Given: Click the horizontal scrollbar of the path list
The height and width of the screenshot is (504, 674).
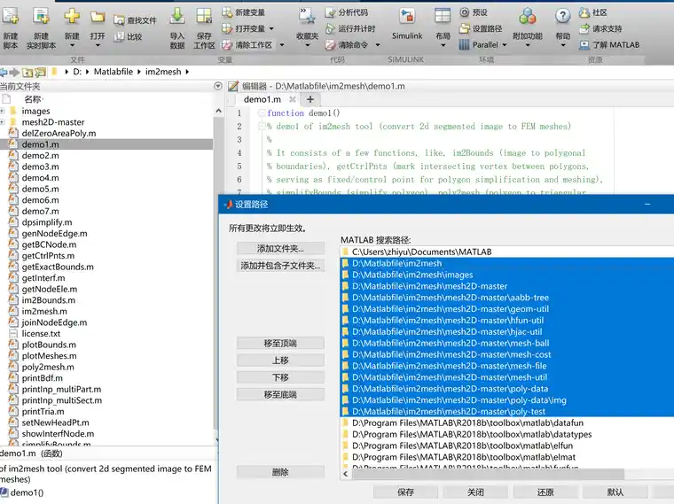Looking at the screenshot, I should [488, 474].
